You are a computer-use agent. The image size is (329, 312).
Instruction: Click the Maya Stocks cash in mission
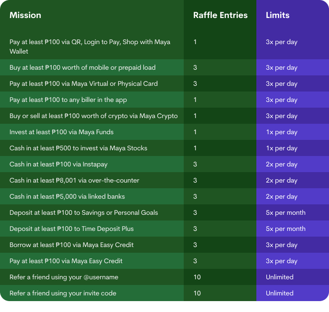[78, 148]
